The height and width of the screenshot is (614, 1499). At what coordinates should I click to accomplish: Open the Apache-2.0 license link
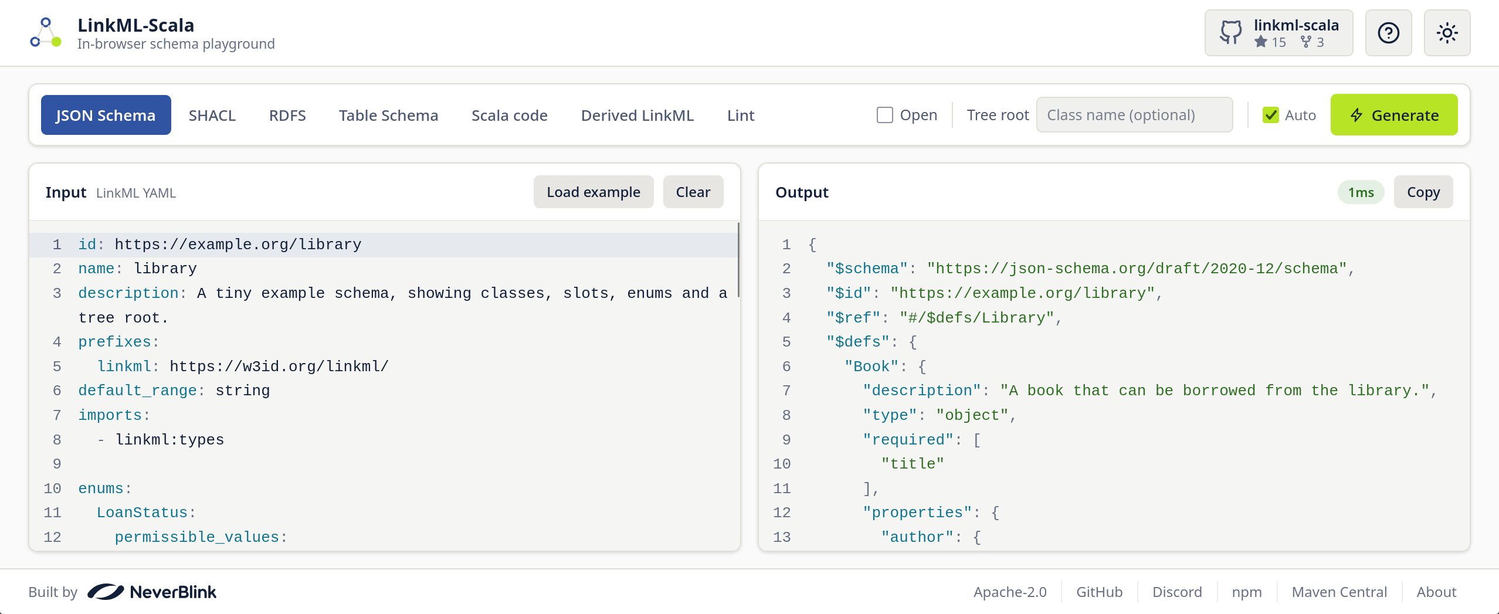pyautogui.click(x=1010, y=592)
